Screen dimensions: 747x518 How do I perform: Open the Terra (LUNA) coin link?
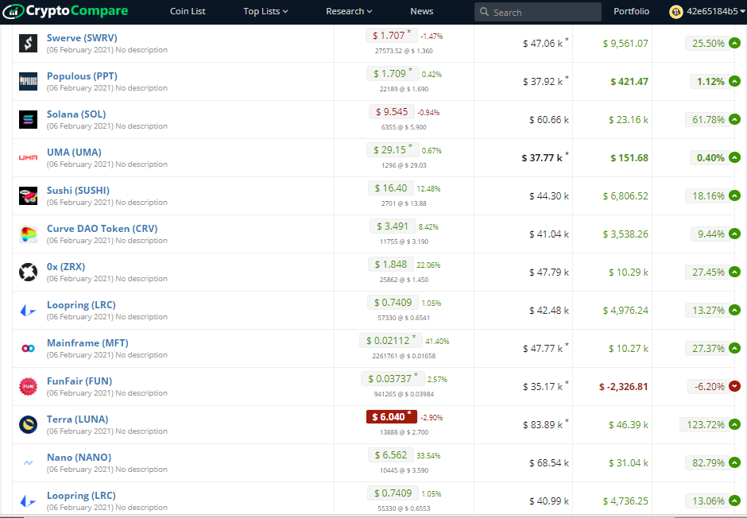click(78, 419)
